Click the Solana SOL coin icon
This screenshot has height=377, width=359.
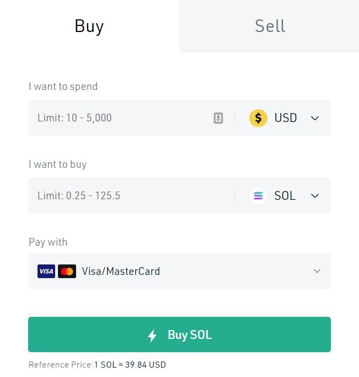click(x=258, y=195)
